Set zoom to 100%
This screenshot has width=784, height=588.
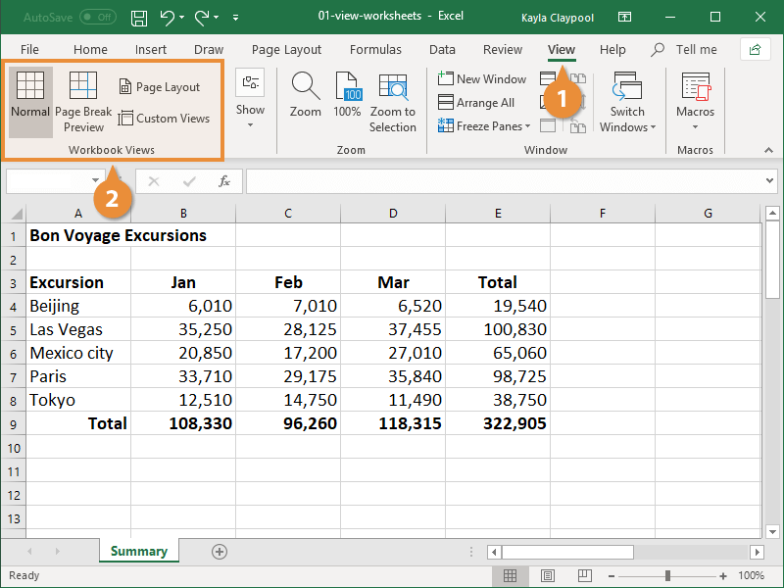point(348,95)
